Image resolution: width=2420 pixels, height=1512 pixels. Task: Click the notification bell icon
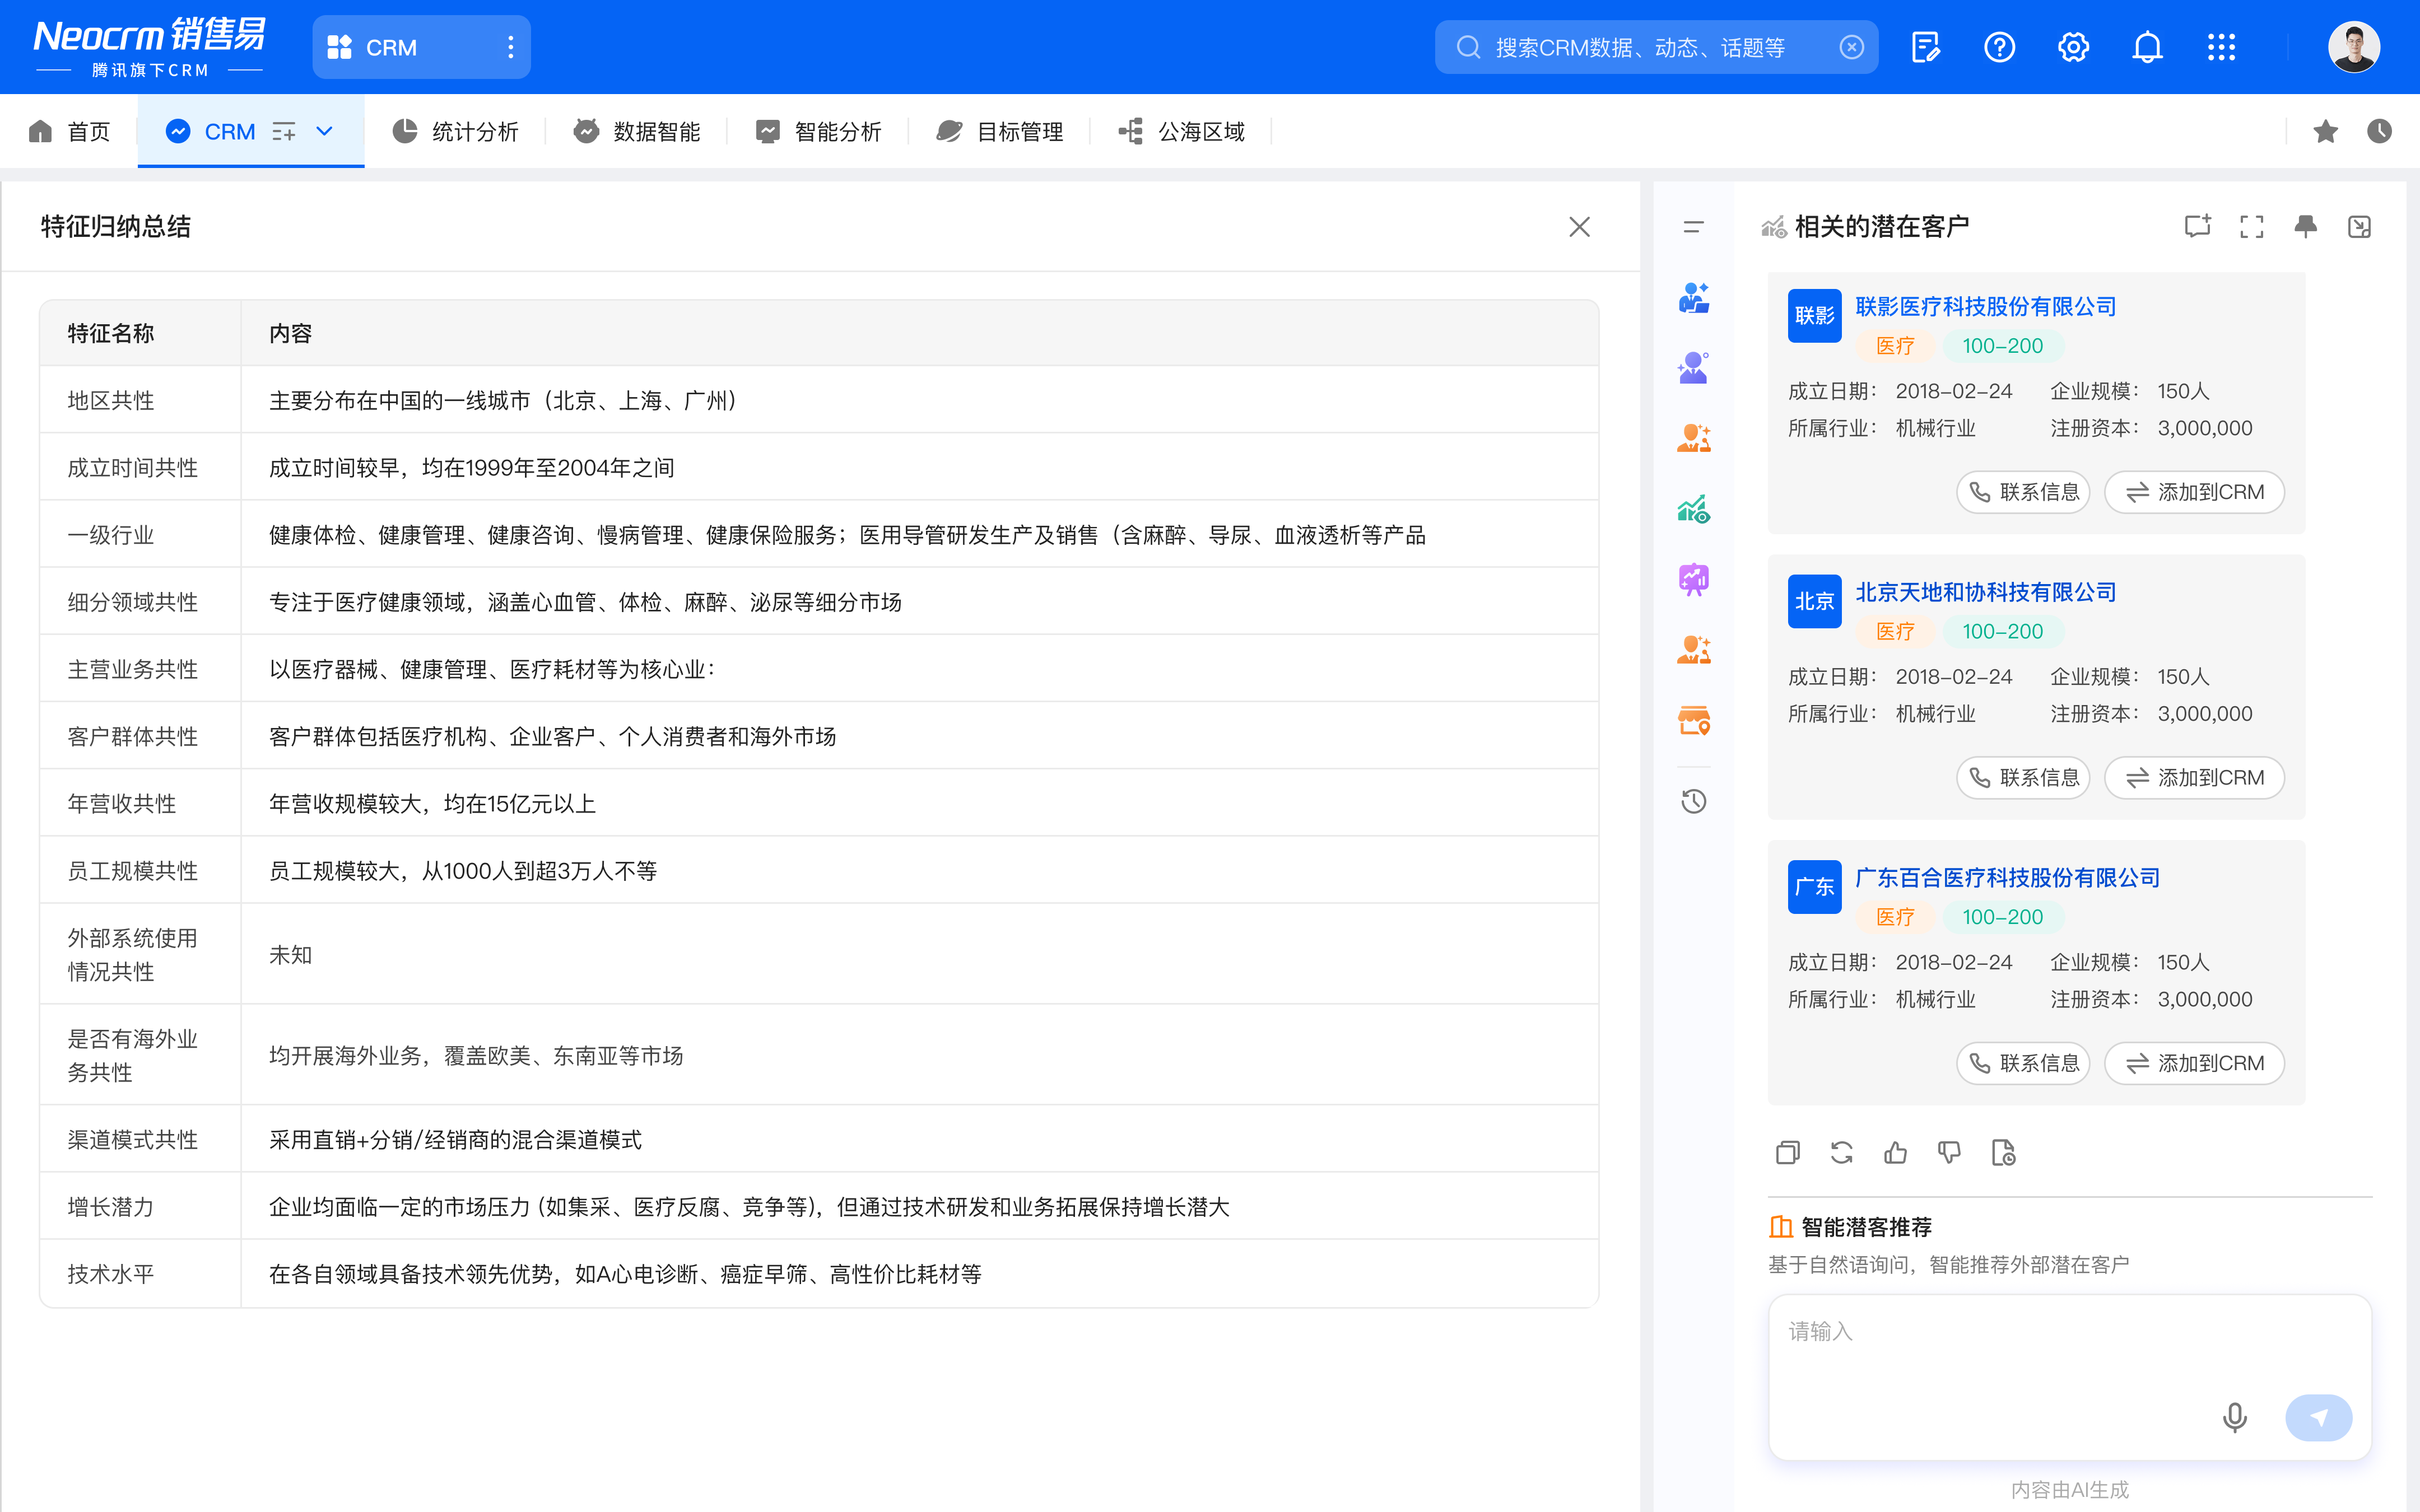[2147, 47]
